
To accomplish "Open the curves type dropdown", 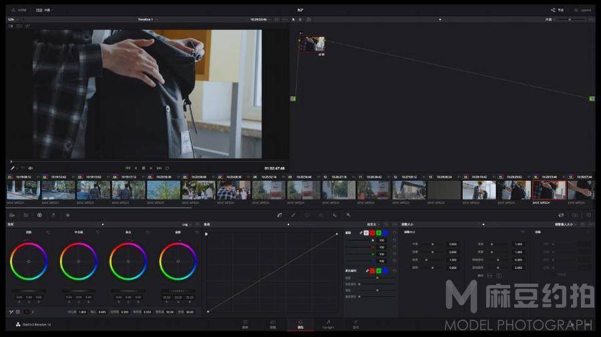I will click(373, 224).
